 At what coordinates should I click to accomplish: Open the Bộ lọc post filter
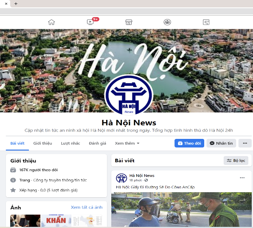(236, 160)
